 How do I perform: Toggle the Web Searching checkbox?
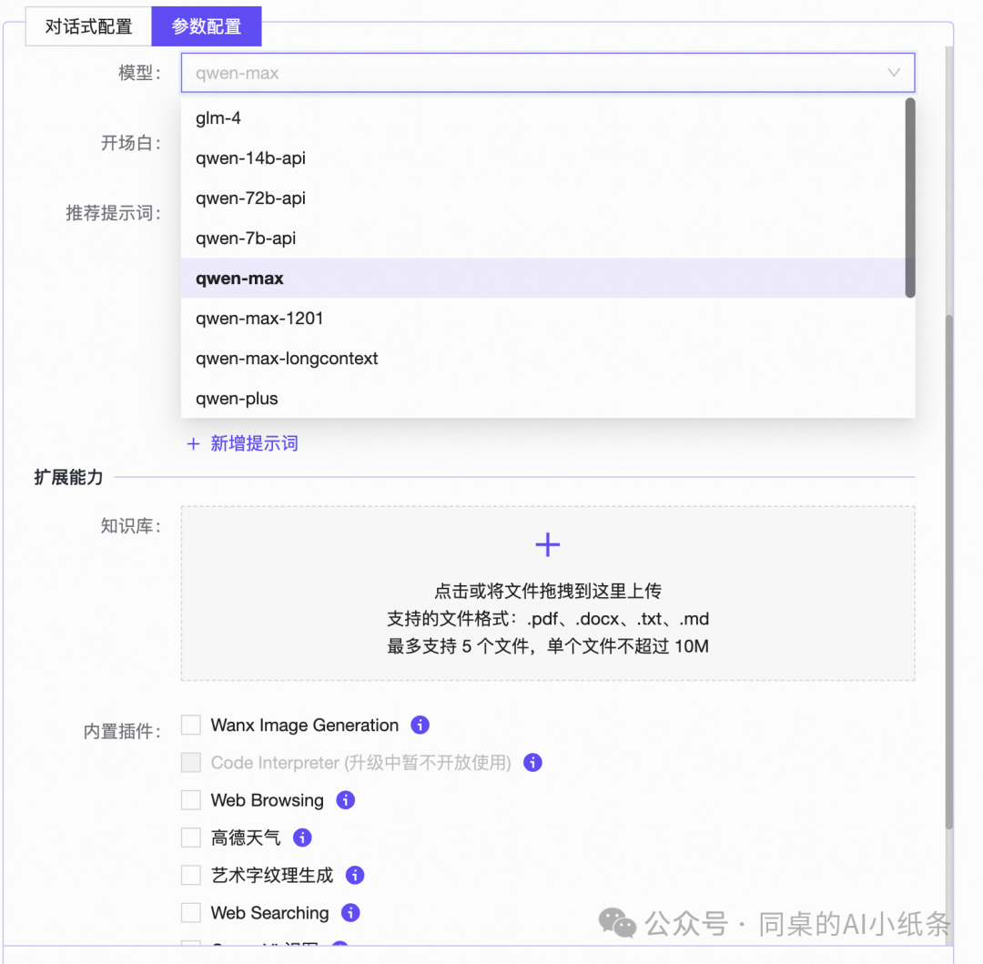191,913
